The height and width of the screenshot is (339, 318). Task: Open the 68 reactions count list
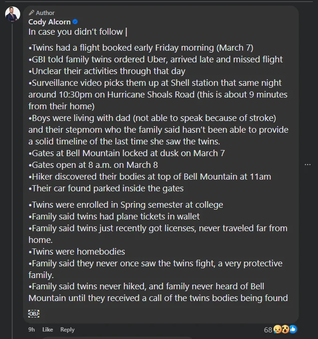click(x=268, y=330)
